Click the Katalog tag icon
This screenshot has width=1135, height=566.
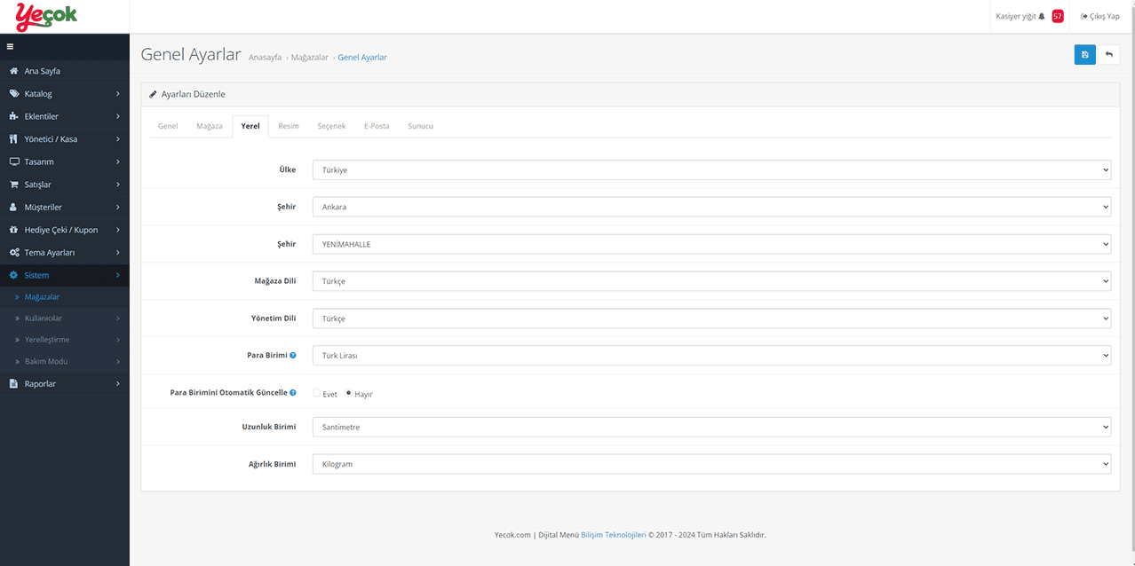(14, 93)
